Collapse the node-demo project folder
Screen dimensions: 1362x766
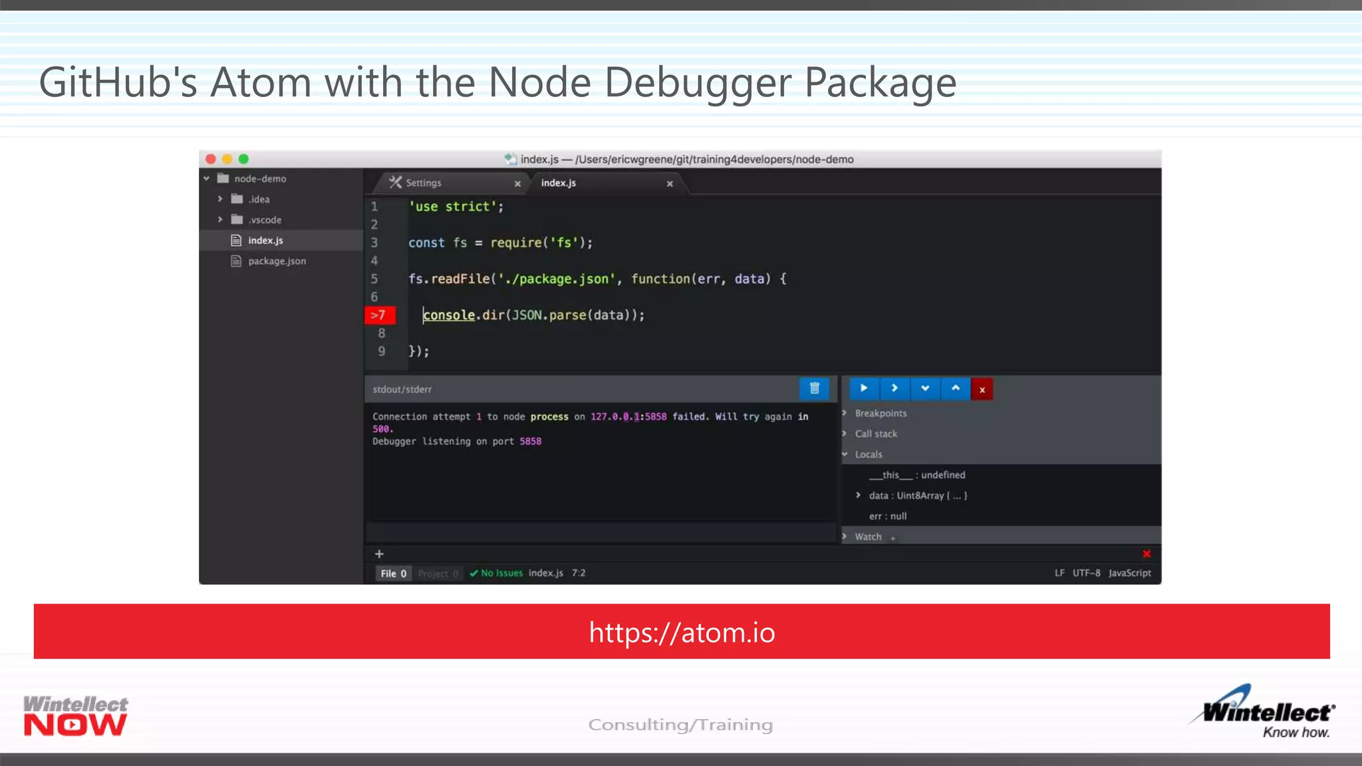(207, 179)
